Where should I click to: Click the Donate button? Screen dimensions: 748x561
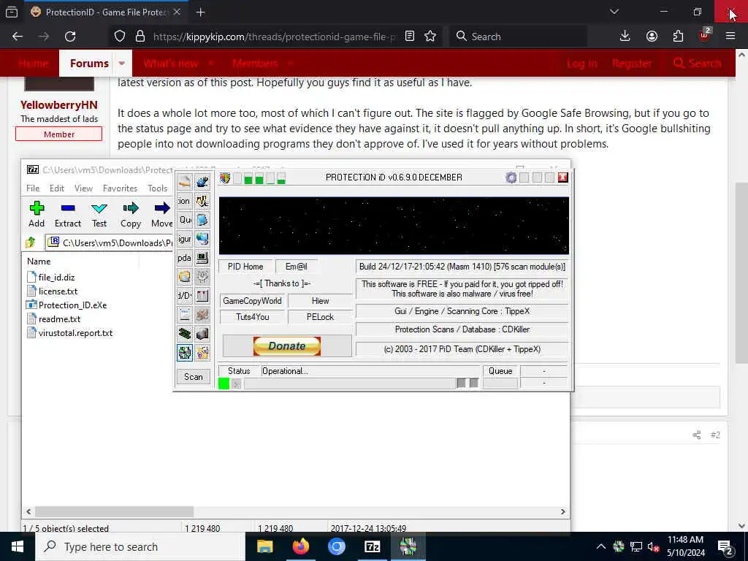[x=286, y=346]
